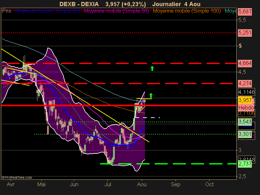Click the 5,5 price axis label

tap(242, 20)
